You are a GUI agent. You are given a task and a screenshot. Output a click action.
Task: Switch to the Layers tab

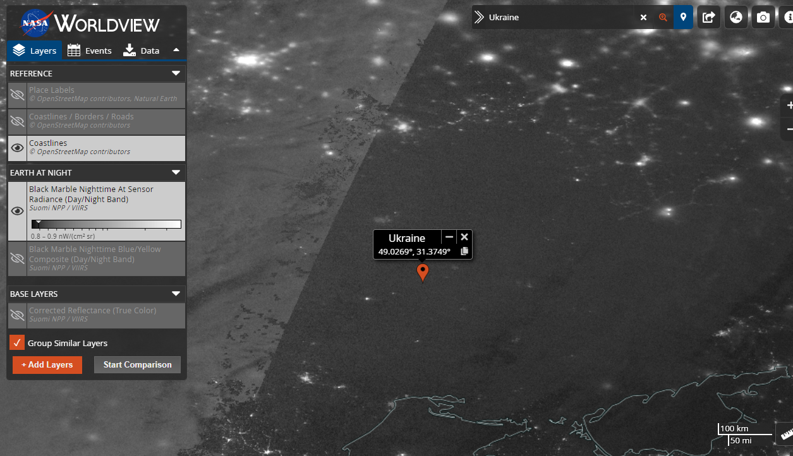(35, 51)
